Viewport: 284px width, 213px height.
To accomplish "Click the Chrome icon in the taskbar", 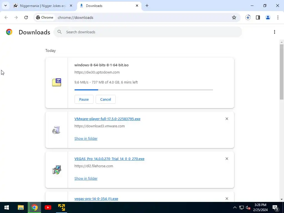I will [34, 207].
